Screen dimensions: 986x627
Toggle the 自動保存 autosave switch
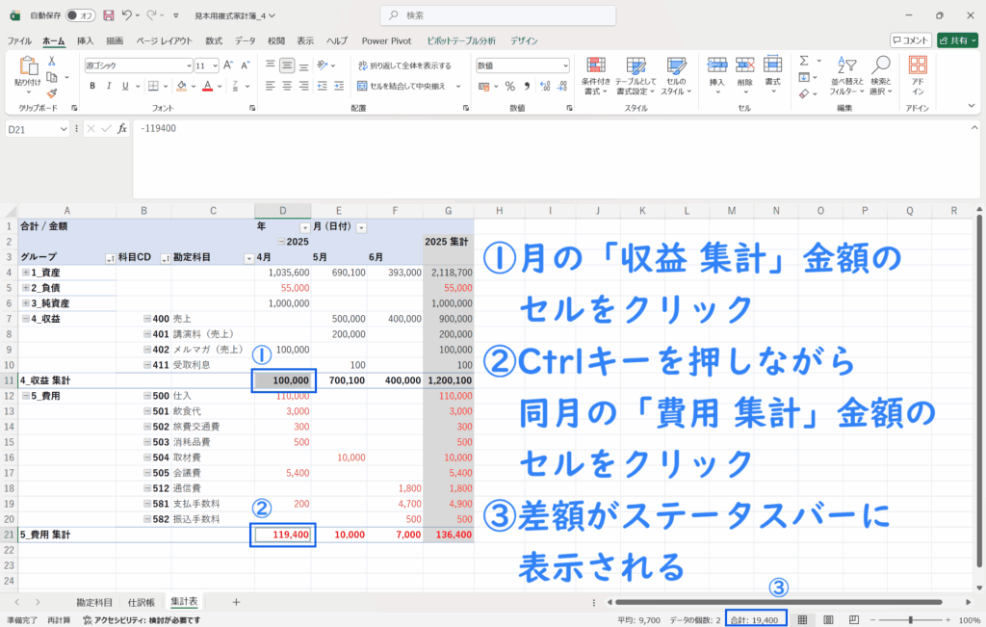point(81,15)
